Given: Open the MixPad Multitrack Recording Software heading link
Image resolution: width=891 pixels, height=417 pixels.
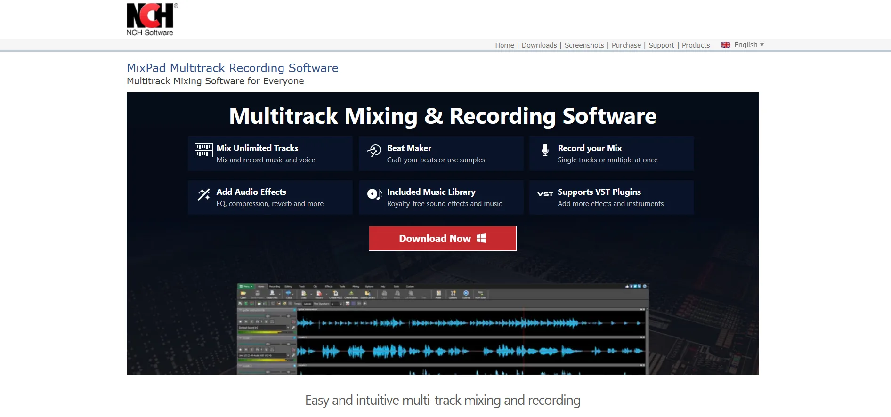Looking at the screenshot, I should pyautogui.click(x=233, y=68).
